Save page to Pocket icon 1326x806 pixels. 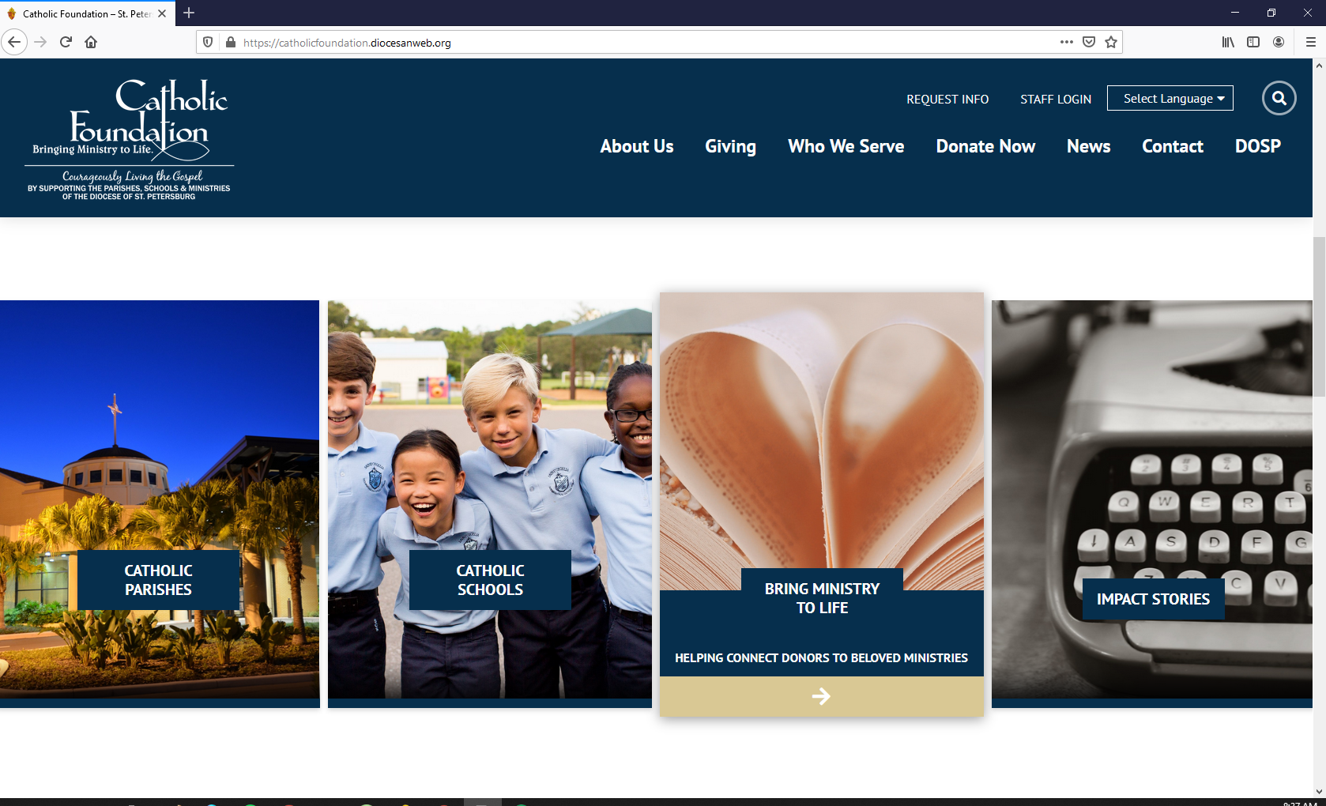1089,43
